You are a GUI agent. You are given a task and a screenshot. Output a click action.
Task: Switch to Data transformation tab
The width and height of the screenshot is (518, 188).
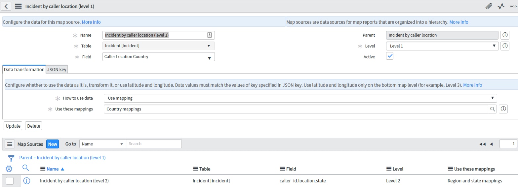pos(24,70)
